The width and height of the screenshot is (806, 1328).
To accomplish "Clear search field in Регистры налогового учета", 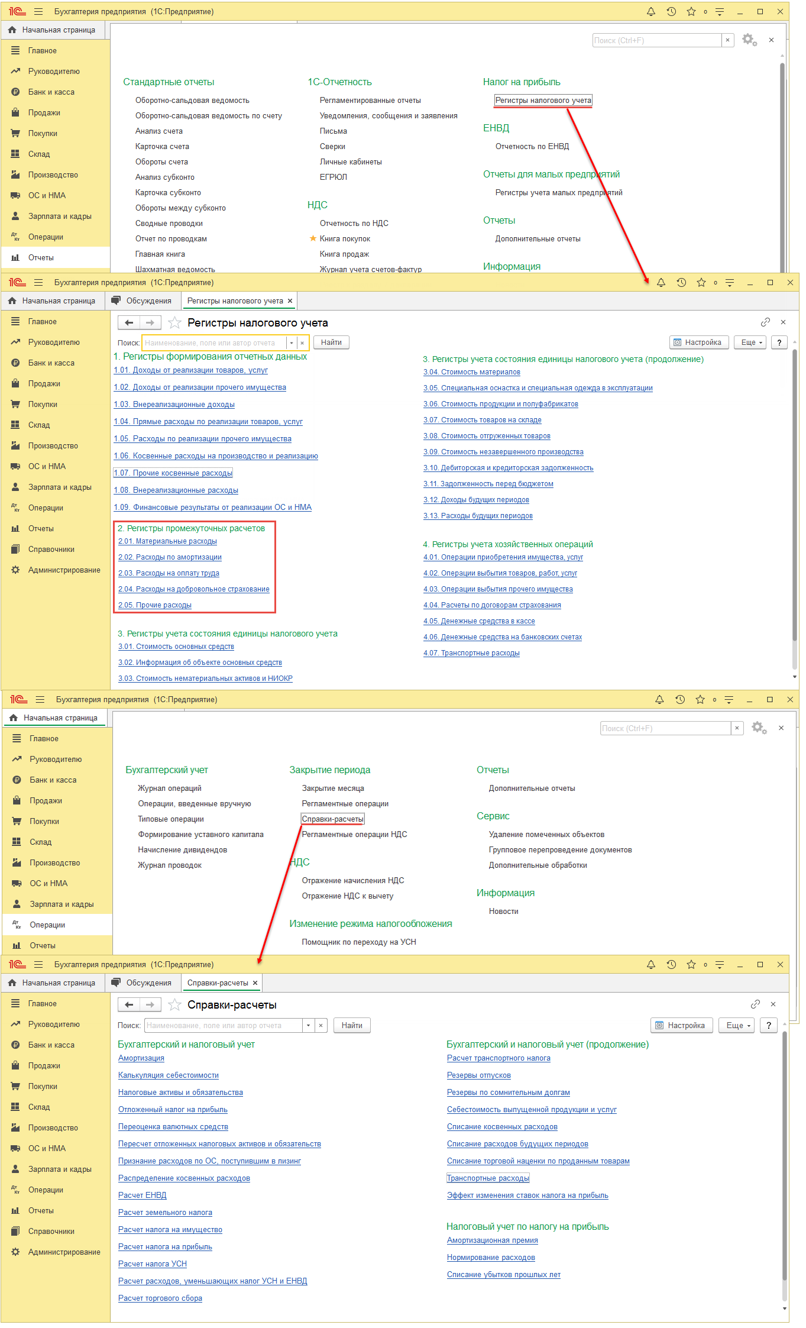I will point(302,342).
